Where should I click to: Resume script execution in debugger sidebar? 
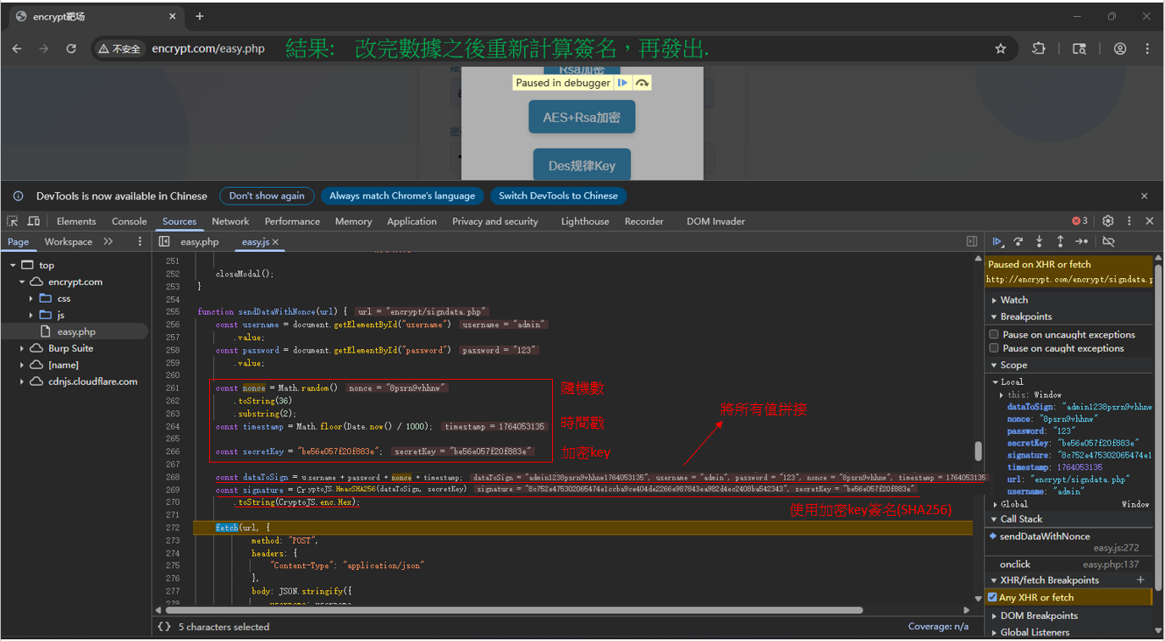point(998,241)
